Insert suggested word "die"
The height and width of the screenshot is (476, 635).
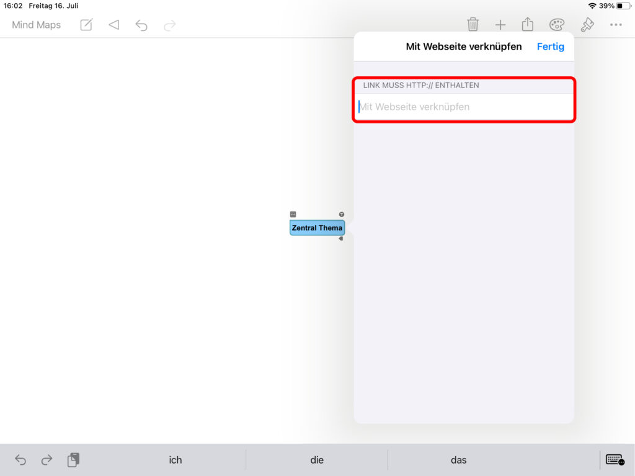click(x=317, y=460)
